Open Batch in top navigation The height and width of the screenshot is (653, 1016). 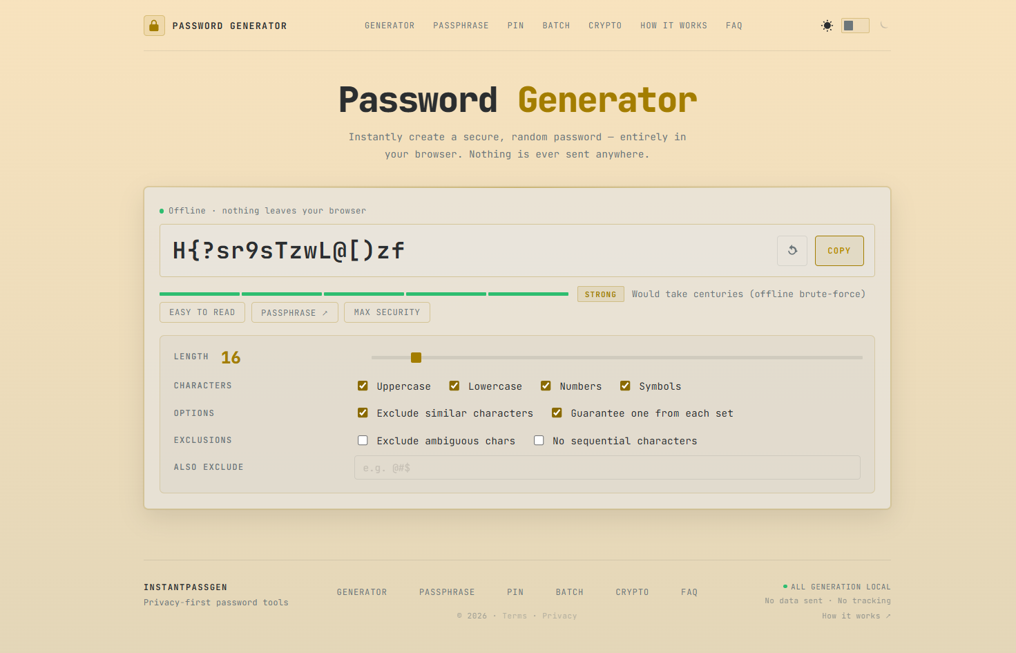pos(556,26)
